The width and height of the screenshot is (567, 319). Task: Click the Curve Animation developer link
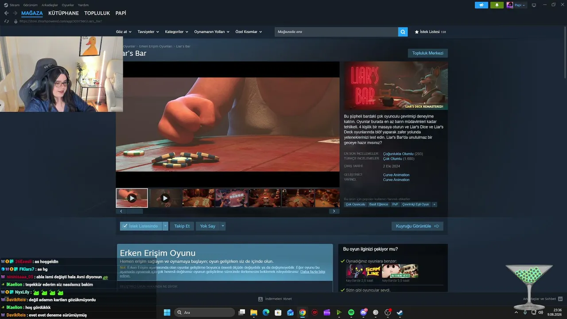click(396, 175)
